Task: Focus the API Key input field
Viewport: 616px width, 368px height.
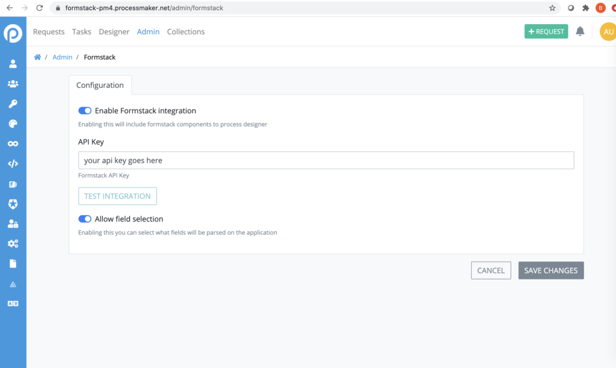Action: (326, 160)
